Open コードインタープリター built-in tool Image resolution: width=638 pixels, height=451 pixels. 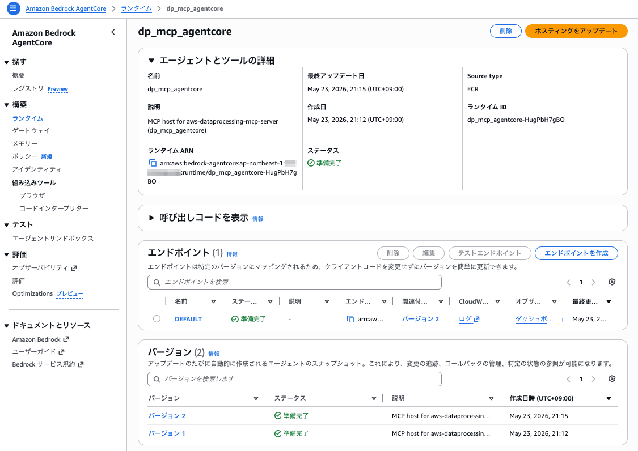click(54, 208)
